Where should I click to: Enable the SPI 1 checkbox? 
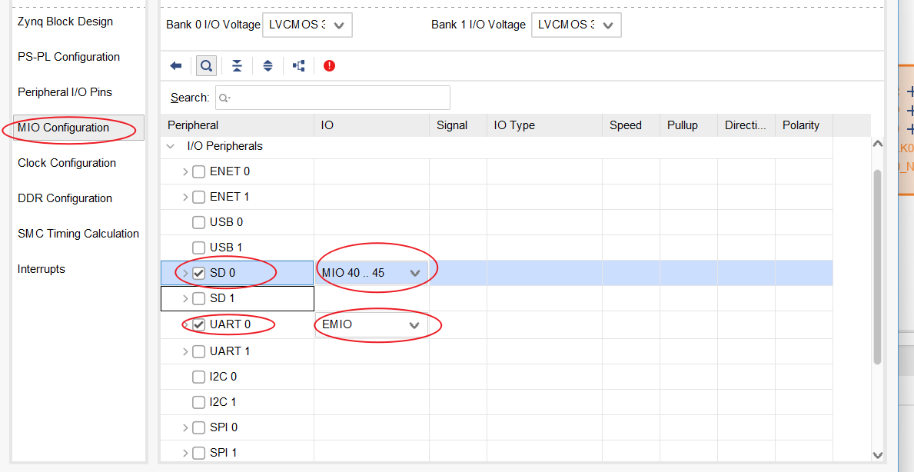coord(199,453)
